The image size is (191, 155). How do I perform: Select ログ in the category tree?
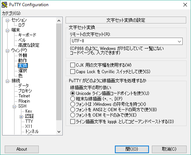(x=21, y=25)
